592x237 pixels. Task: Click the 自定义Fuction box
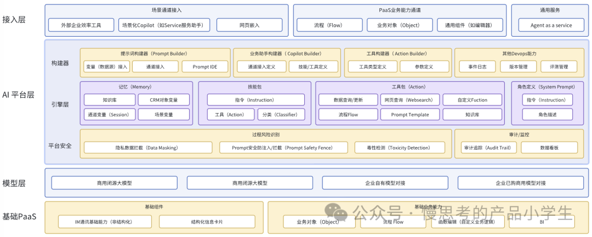click(473, 100)
